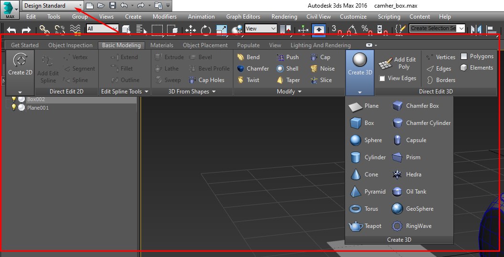504x257 pixels.
Task: Collapse the Create 3D dropdown arrow
Action: click(x=360, y=92)
